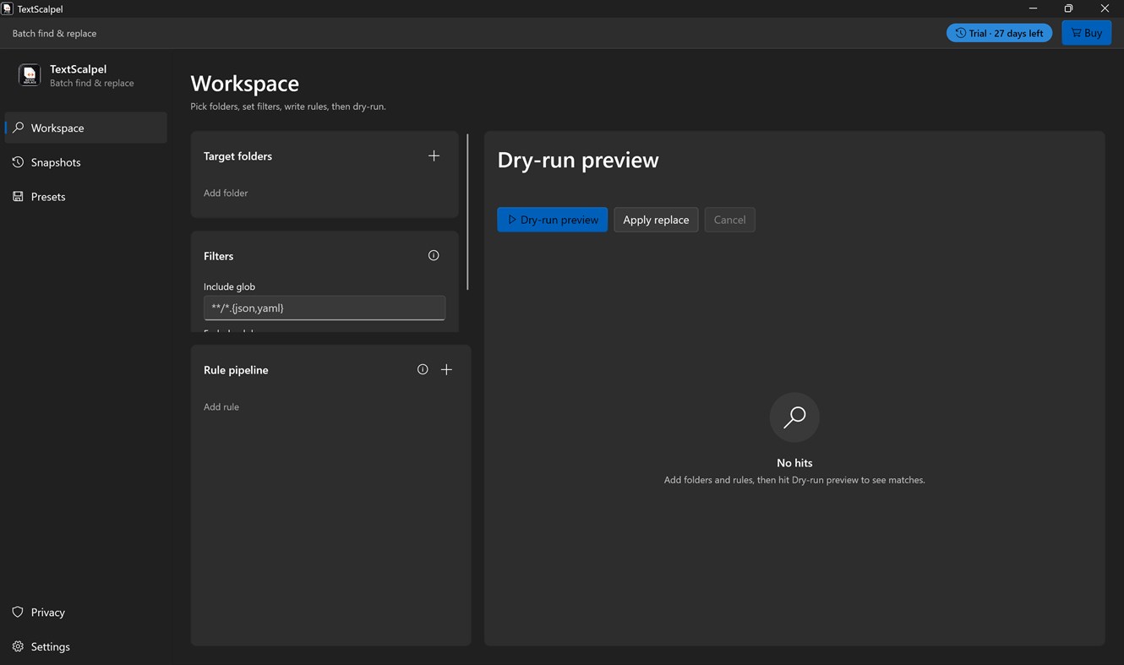Add a new rule with plus icon
Screen dimensions: 1124x665
446,369
